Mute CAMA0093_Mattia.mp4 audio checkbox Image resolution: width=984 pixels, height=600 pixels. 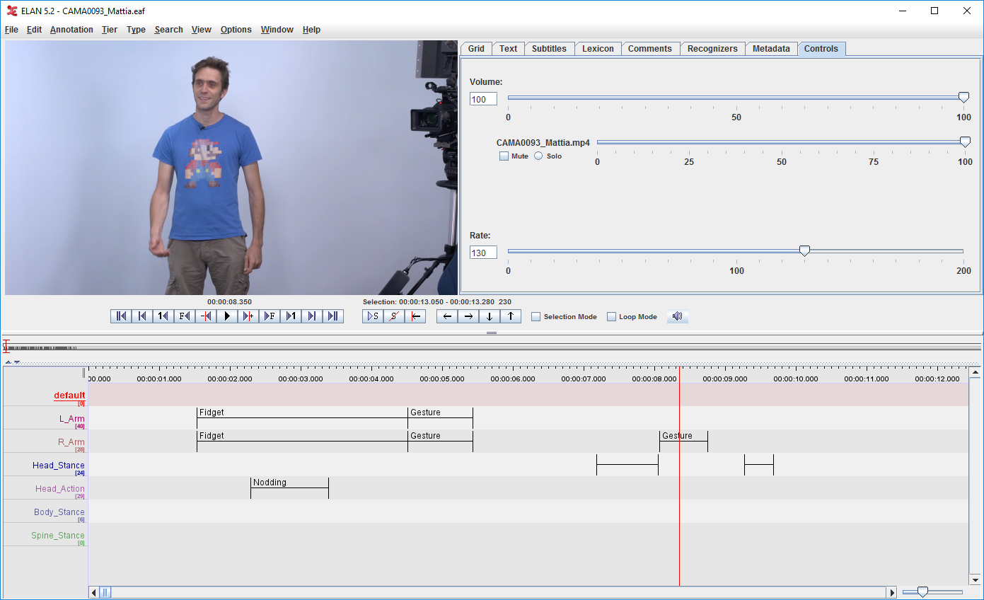[504, 156]
